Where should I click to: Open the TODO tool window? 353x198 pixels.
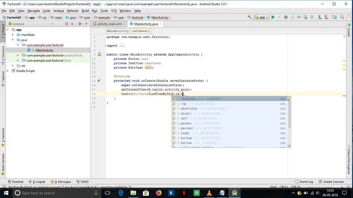pos(82,182)
